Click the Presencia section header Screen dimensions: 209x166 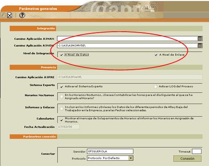[33, 67]
